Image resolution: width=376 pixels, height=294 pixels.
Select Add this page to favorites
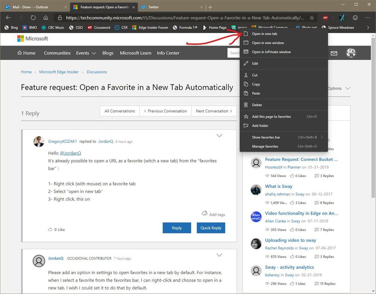coord(284,117)
